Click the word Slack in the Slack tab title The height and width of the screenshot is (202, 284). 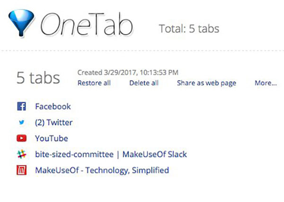point(177,154)
